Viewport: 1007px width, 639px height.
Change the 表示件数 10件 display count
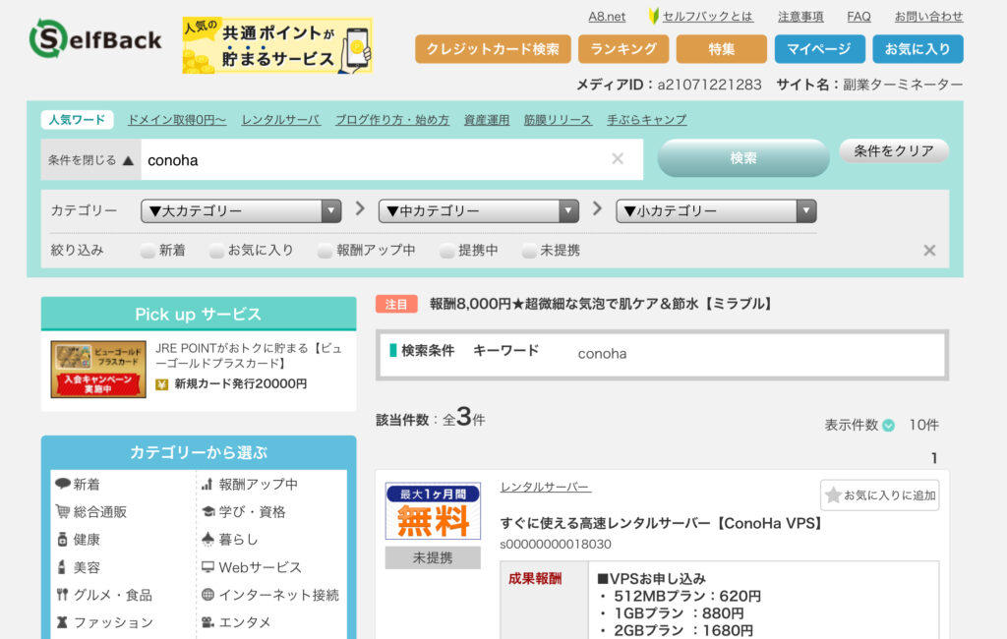(x=923, y=425)
